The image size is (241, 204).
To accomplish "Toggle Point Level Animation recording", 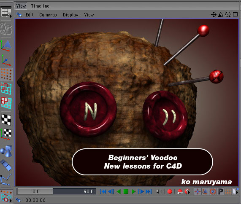I will tap(228, 192).
